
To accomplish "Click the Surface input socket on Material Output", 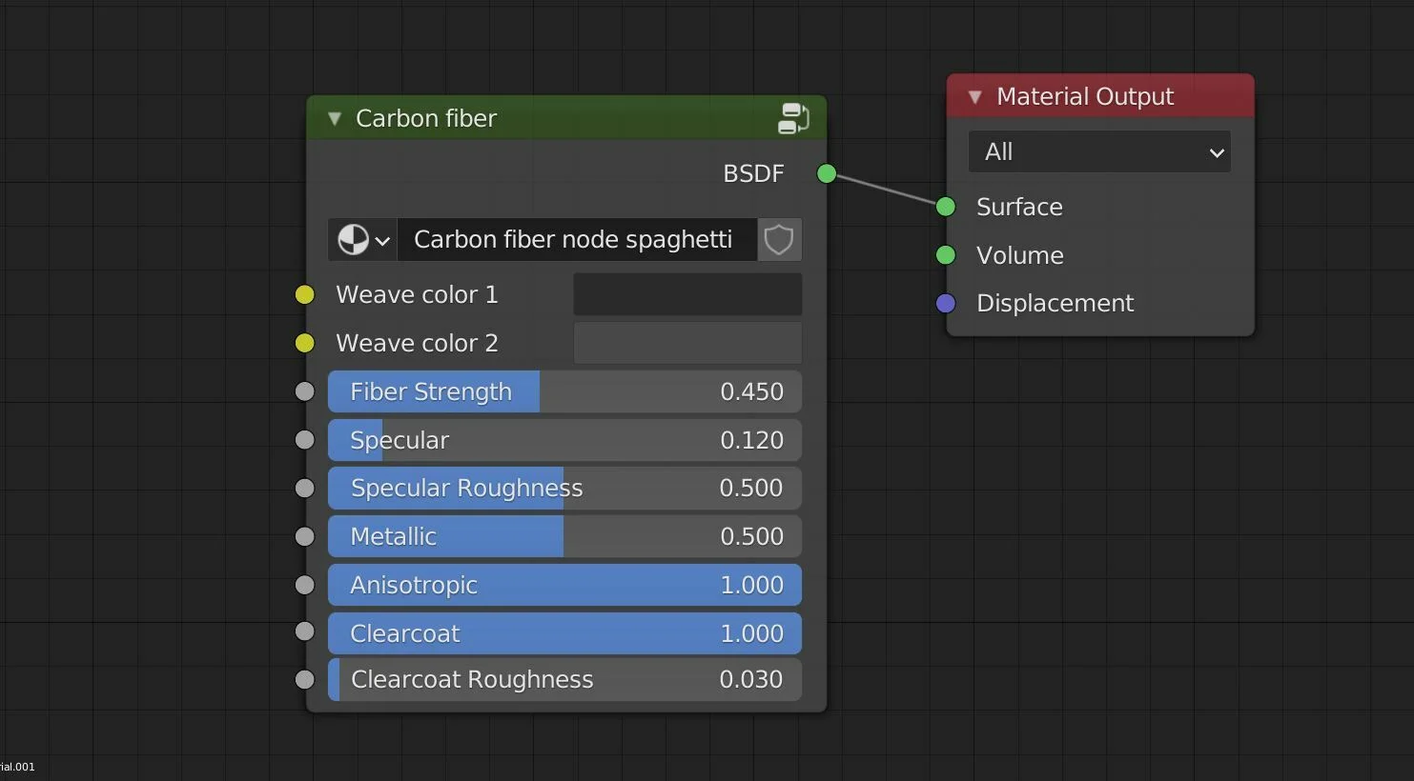I will pyautogui.click(x=945, y=207).
